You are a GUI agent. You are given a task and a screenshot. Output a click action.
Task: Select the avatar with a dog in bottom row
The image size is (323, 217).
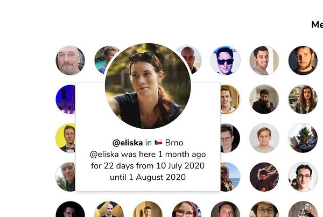303,209
